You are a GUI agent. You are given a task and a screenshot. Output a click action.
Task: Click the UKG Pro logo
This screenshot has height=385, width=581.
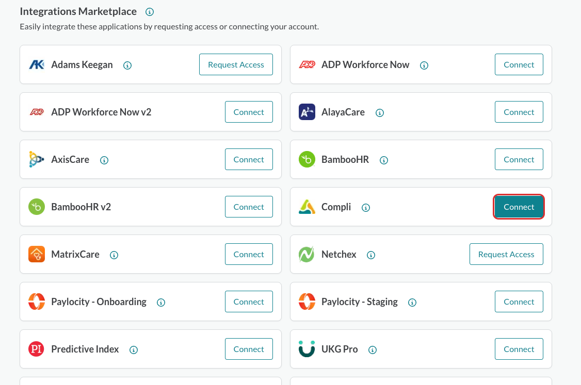pos(307,349)
